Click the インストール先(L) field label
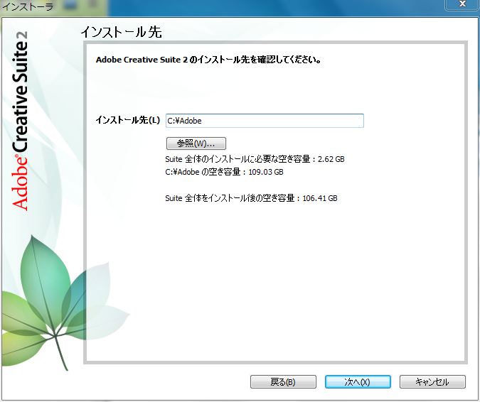Screen dimensions: 480x402 click(x=128, y=120)
